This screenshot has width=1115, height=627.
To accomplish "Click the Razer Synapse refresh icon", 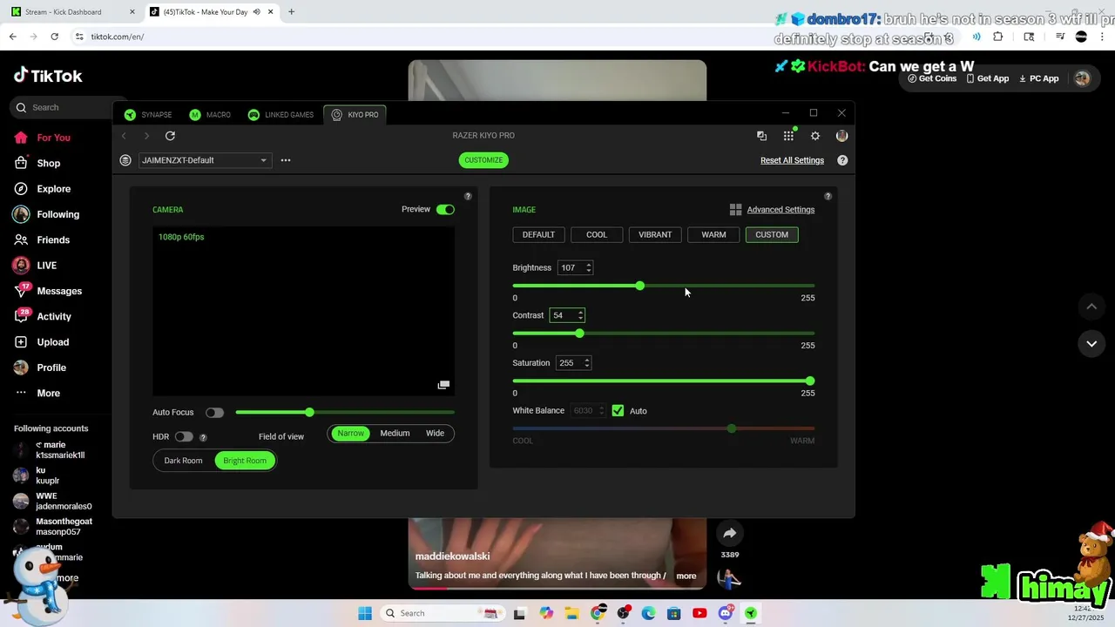I will pos(170,136).
